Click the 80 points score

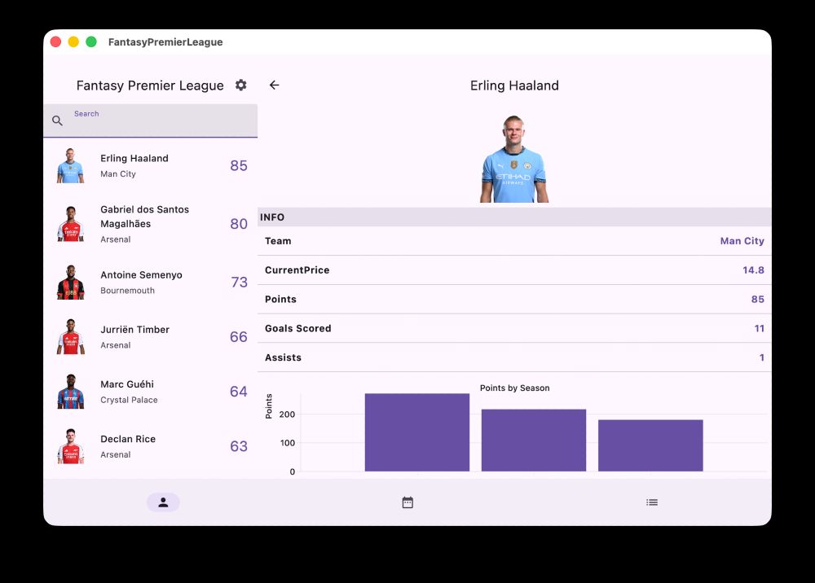(239, 224)
